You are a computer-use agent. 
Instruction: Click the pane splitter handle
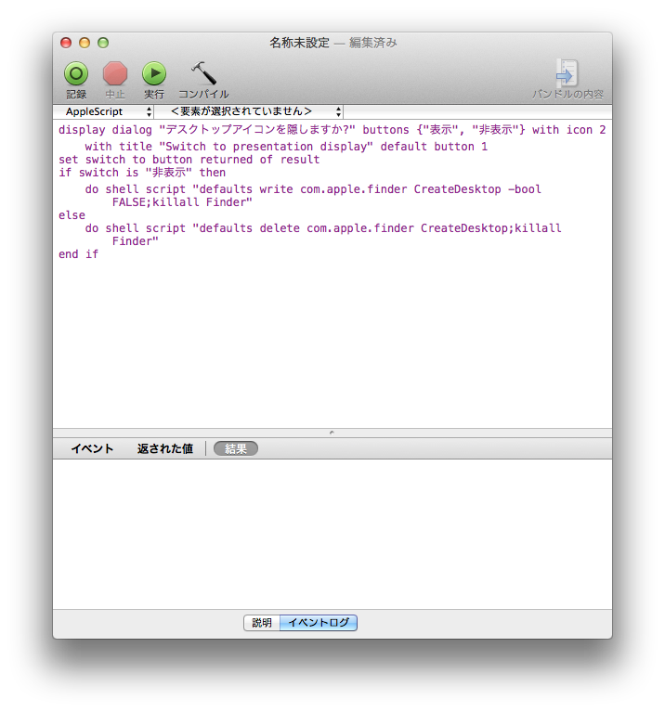point(332,433)
